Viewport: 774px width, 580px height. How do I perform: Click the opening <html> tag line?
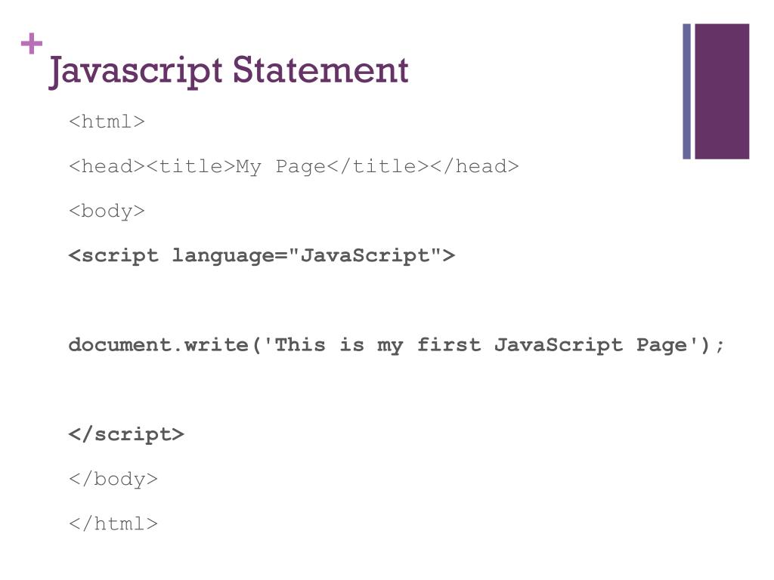click(x=107, y=122)
